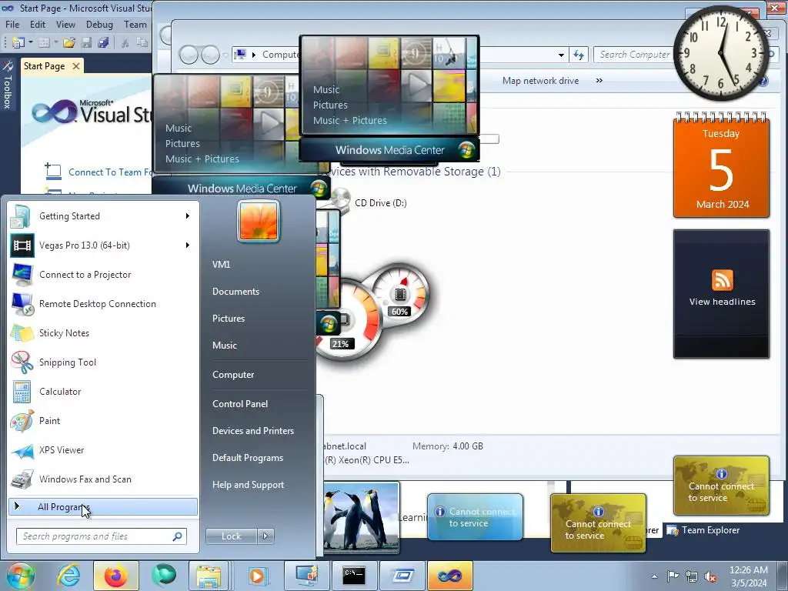788x591 pixels.
Task: Open Music from Start menu right pane
Action: coord(224,346)
